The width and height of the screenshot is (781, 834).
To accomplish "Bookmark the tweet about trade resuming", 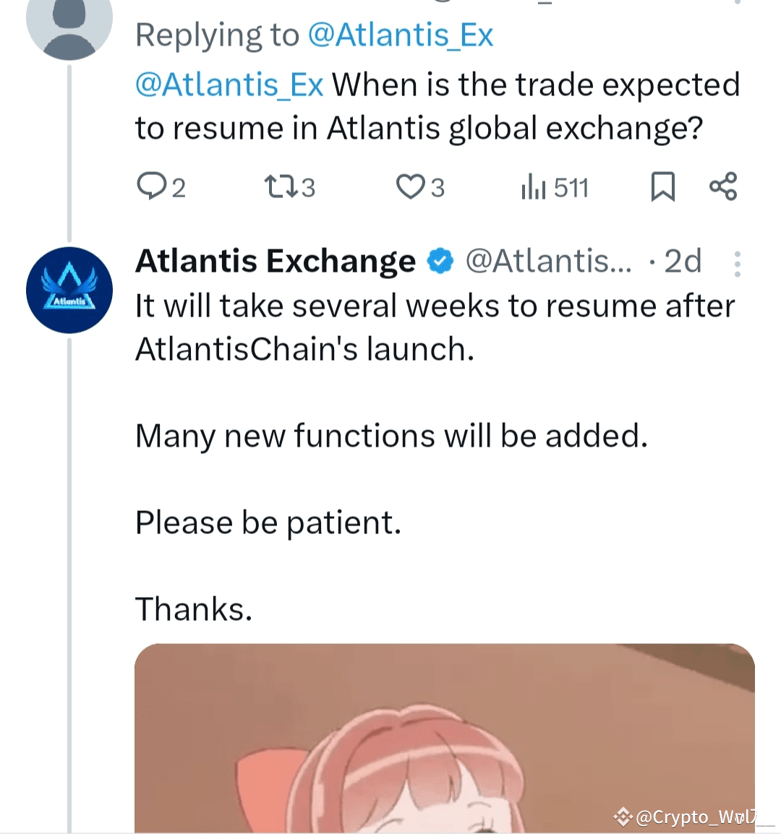I will point(662,186).
